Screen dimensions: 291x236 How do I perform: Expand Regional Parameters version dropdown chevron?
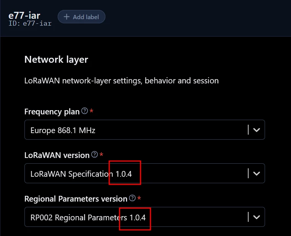[x=257, y=217]
